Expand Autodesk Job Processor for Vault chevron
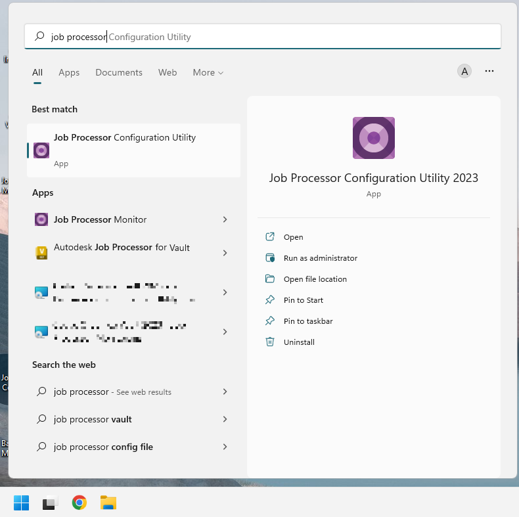This screenshot has width=519, height=517. pyautogui.click(x=225, y=253)
